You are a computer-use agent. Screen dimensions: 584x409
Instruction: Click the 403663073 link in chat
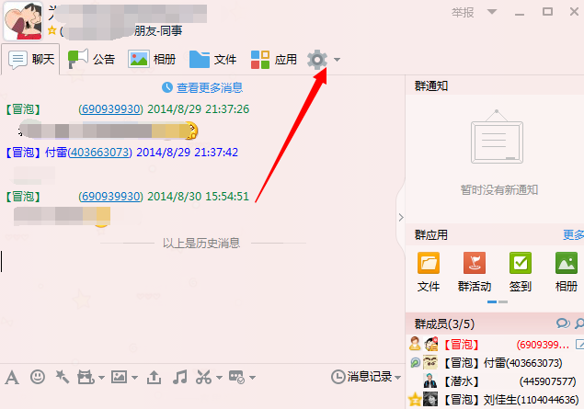click(x=100, y=153)
